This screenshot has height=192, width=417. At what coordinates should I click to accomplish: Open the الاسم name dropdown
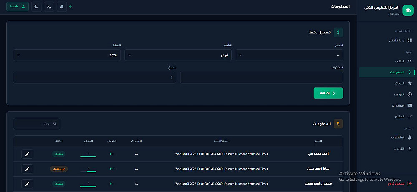[x=289, y=55]
